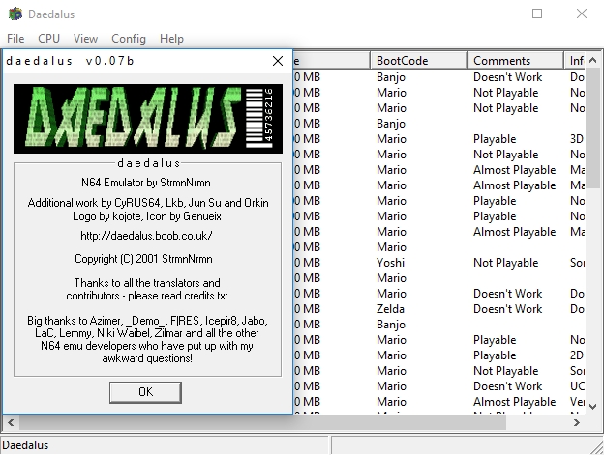
Task: Click 'Not Playable' in the Yoshi row
Action: coord(506,263)
